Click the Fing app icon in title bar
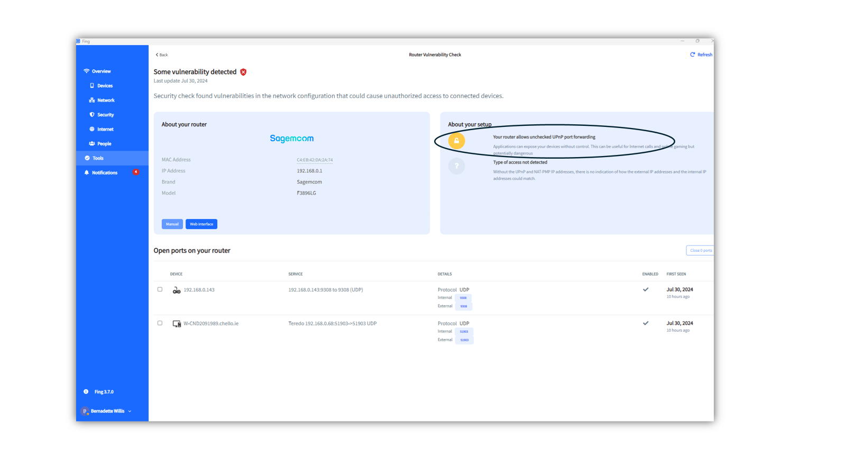 tap(78, 41)
